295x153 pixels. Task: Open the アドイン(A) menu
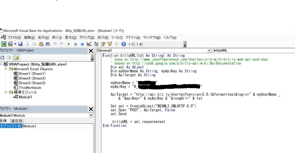(133, 38)
